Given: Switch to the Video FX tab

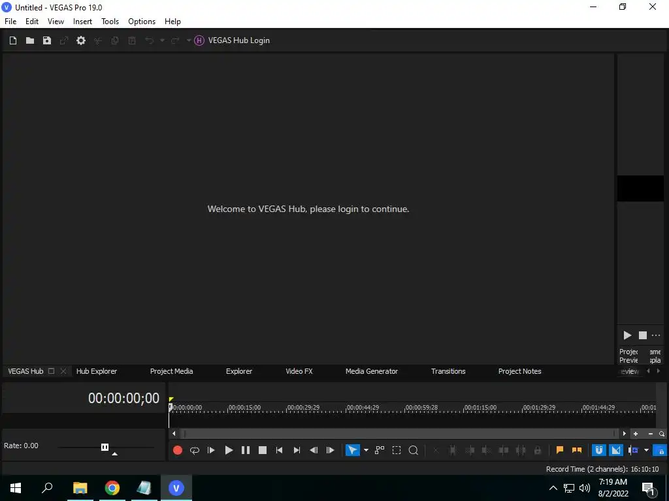Looking at the screenshot, I should click(299, 371).
